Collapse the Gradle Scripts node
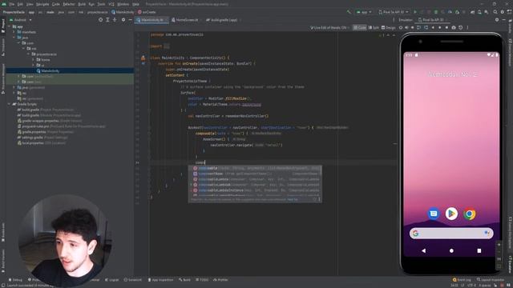The width and height of the screenshot is (513, 288). click(10, 104)
